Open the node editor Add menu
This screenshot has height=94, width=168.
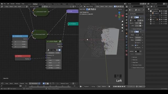[x=15, y=7]
